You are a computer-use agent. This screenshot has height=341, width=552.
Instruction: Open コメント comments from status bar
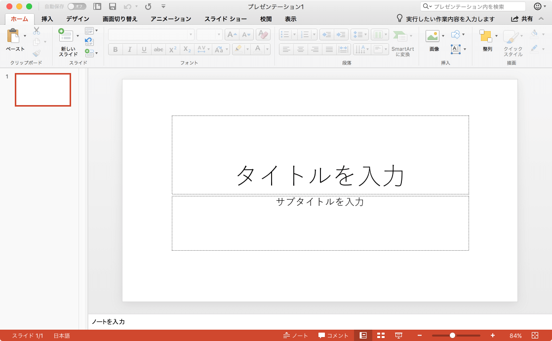point(334,336)
